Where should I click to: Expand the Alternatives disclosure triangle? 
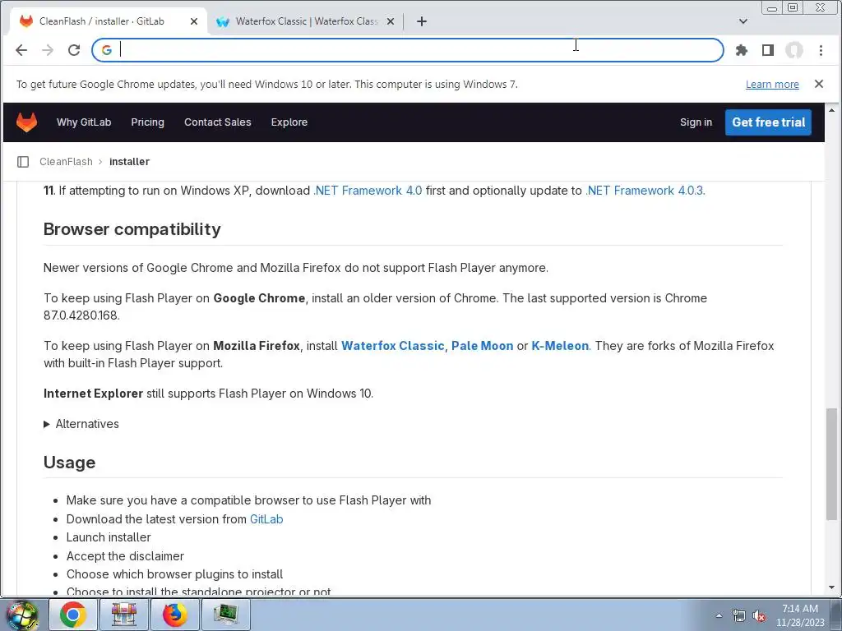coord(47,424)
